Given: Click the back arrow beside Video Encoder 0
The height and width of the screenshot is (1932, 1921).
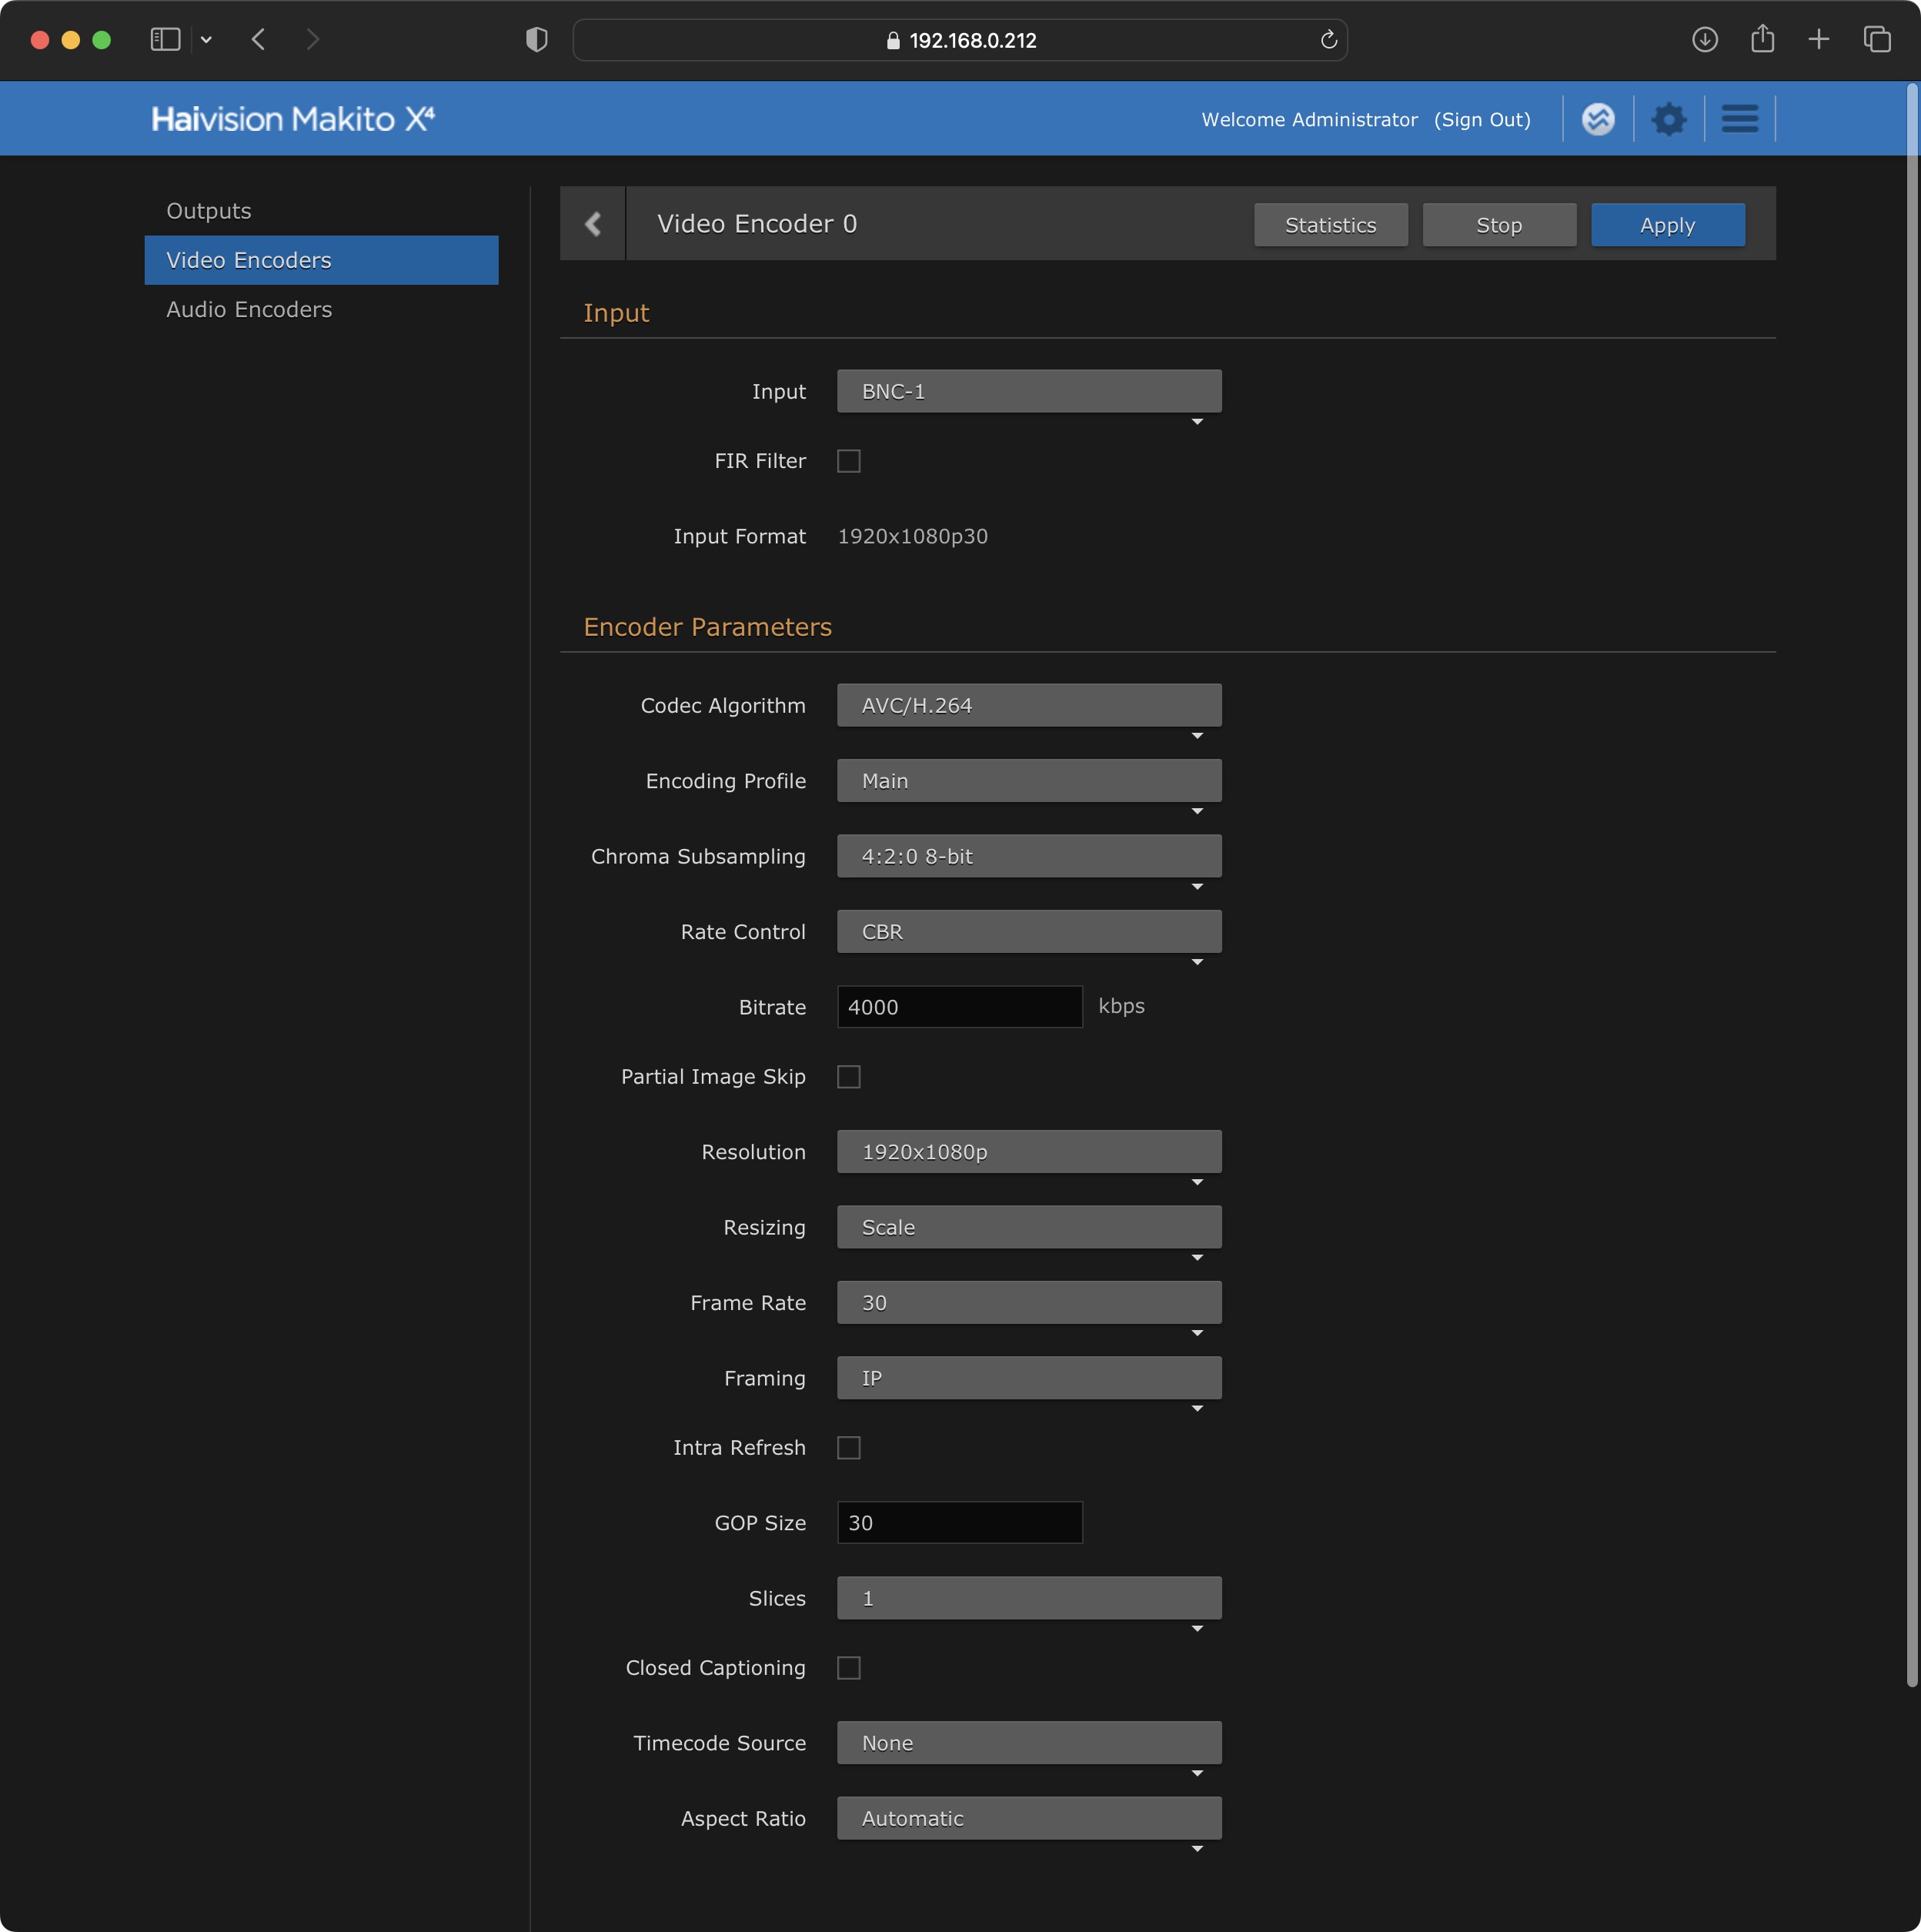Looking at the screenshot, I should (593, 224).
